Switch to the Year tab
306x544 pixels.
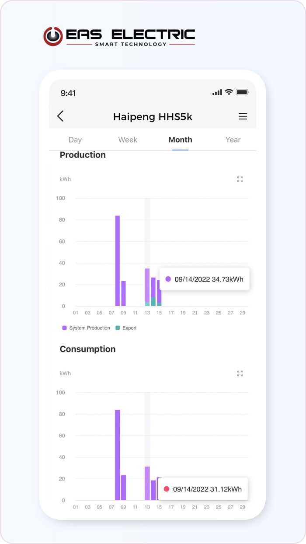click(x=233, y=140)
